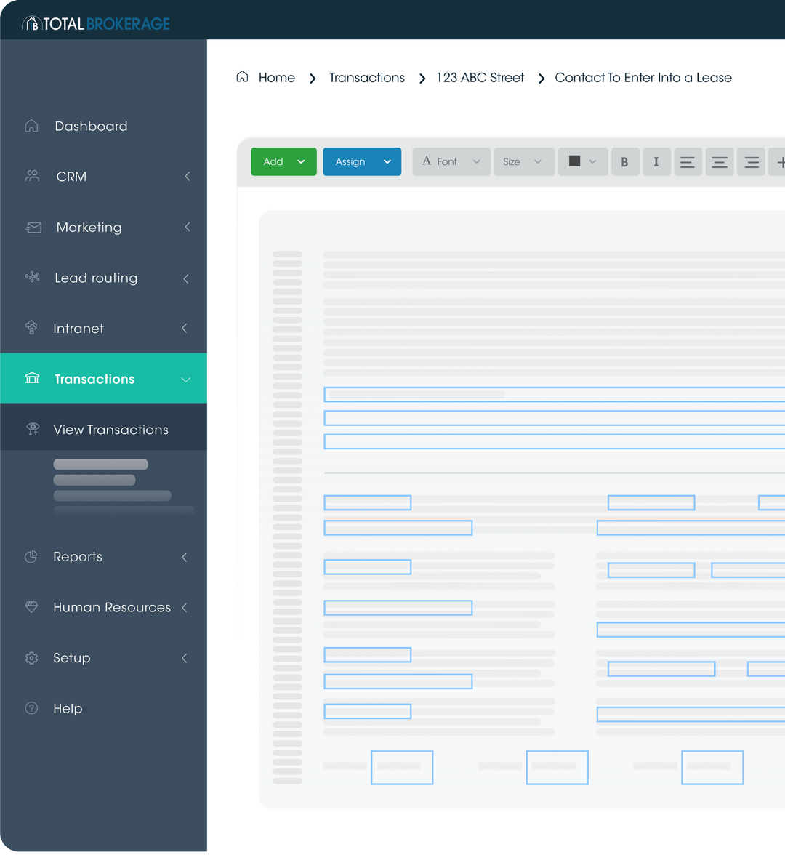Click the green Add button
The image size is (785, 855).
click(x=283, y=161)
